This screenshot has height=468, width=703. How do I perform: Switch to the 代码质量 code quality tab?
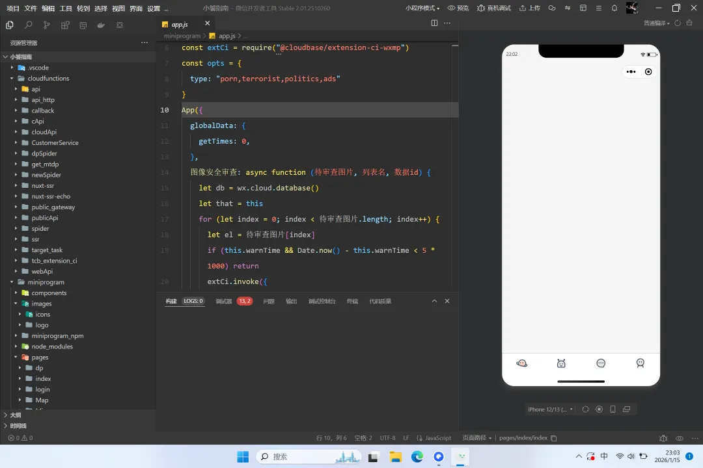click(380, 302)
